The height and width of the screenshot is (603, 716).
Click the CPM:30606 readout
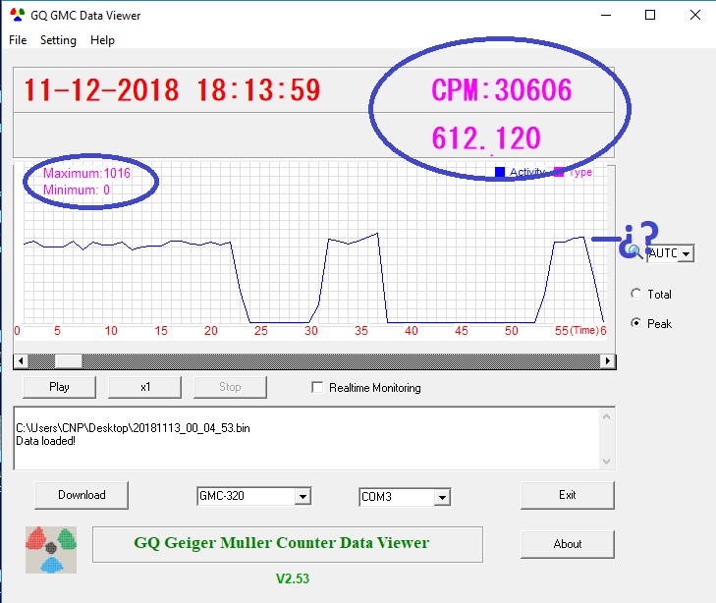pyautogui.click(x=501, y=90)
